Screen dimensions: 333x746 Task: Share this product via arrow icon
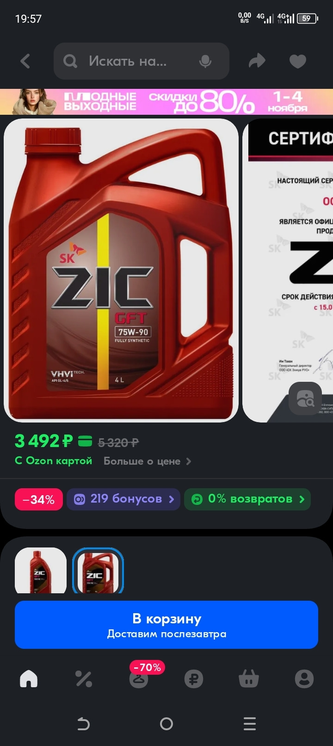[x=257, y=61]
